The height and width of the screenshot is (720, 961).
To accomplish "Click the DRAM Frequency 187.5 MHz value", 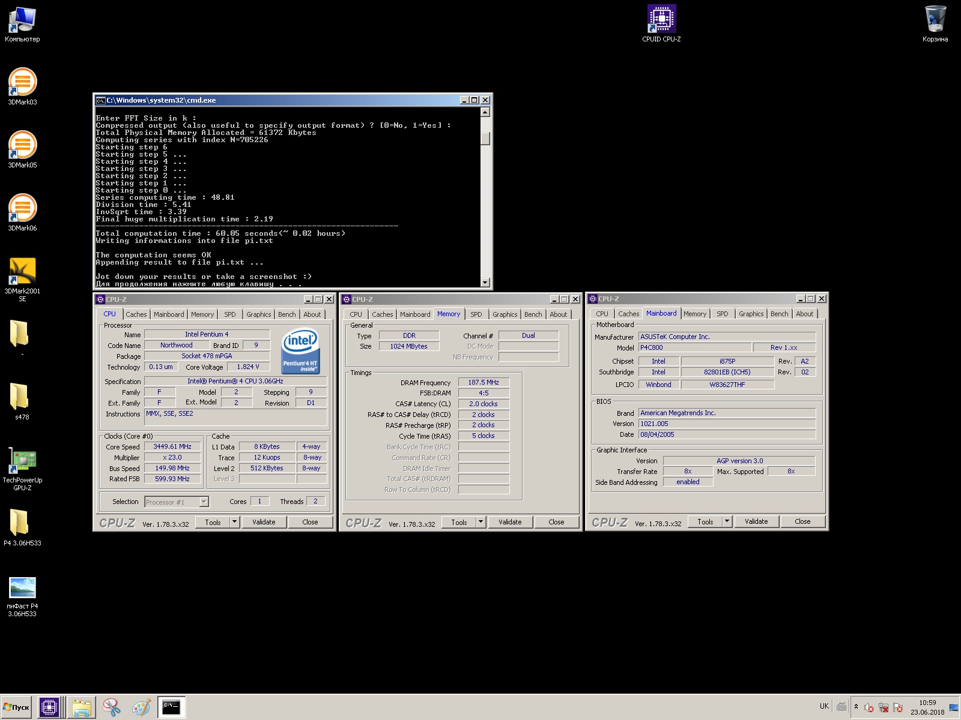I will (484, 382).
